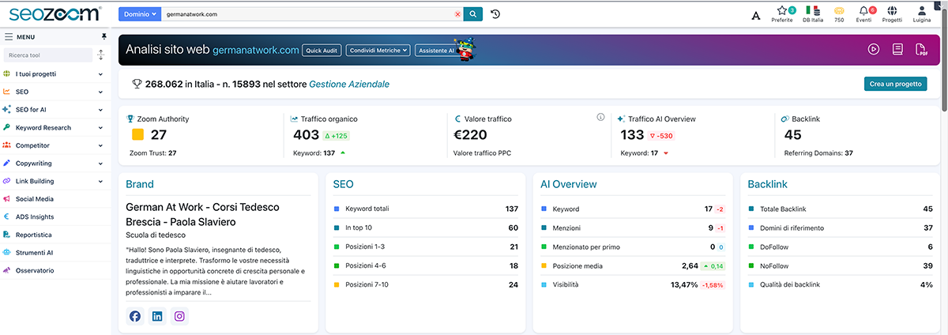Open the LinkedIn brand profile icon

[157, 316]
